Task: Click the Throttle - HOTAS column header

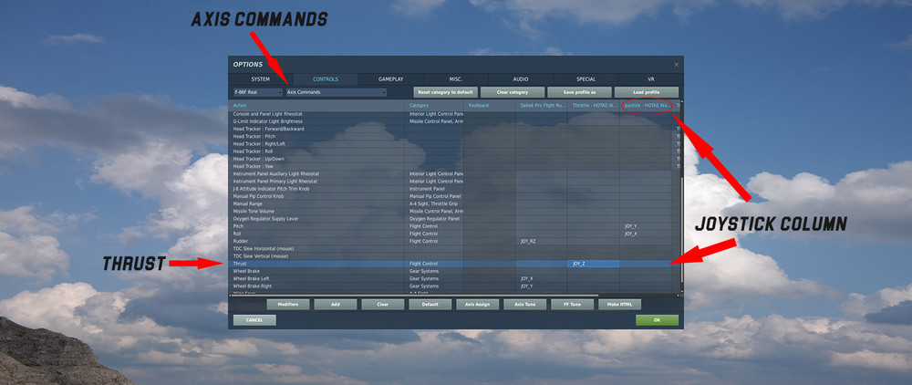Action: coord(594,105)
